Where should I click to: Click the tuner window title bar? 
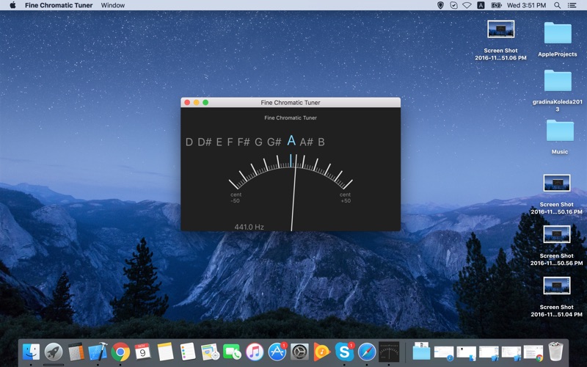pos(291,102)
